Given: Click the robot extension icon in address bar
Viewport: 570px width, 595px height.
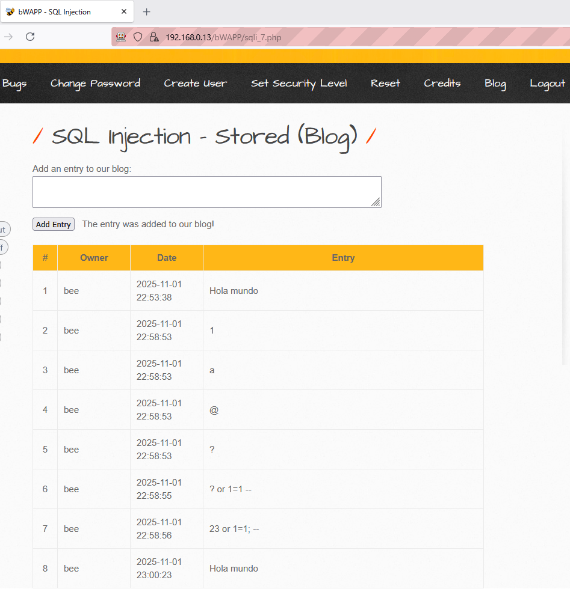Looking at the screenshot, I should pyautogui.click(x=122, y=37).
